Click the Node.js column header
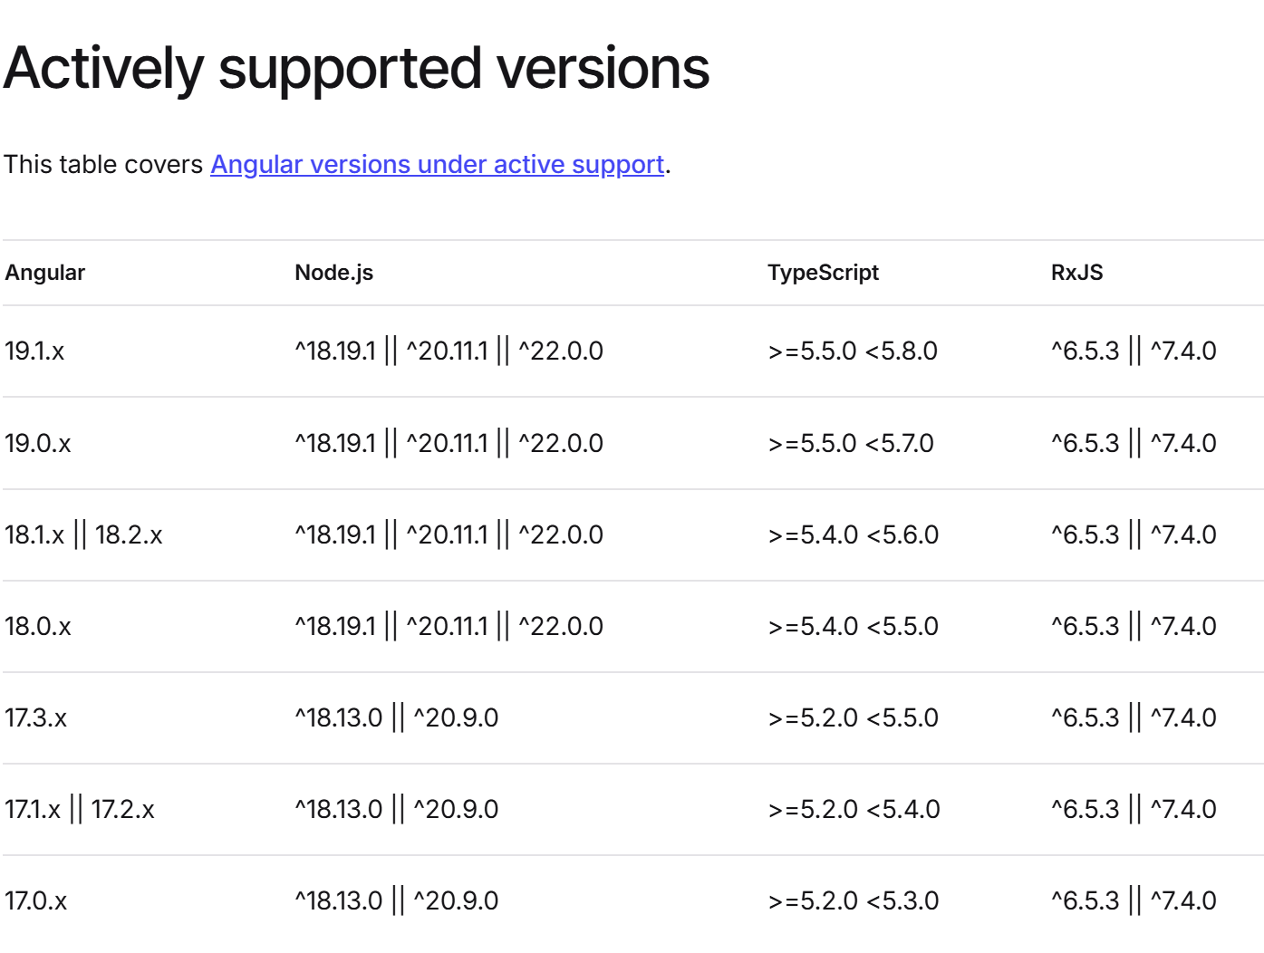Viewport: 1264px width, 953px height. click(x=333, y=273)
